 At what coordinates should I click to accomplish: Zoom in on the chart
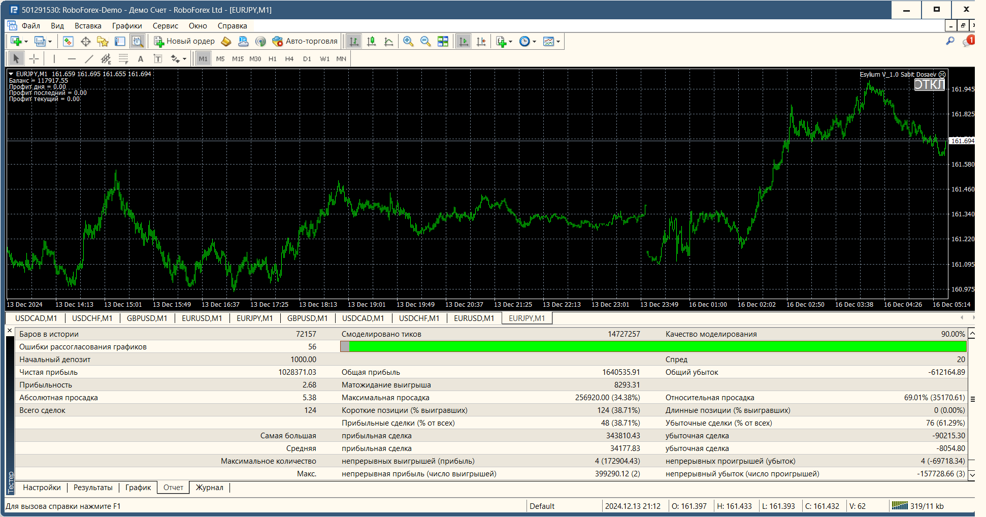click(x=408, y=42)
